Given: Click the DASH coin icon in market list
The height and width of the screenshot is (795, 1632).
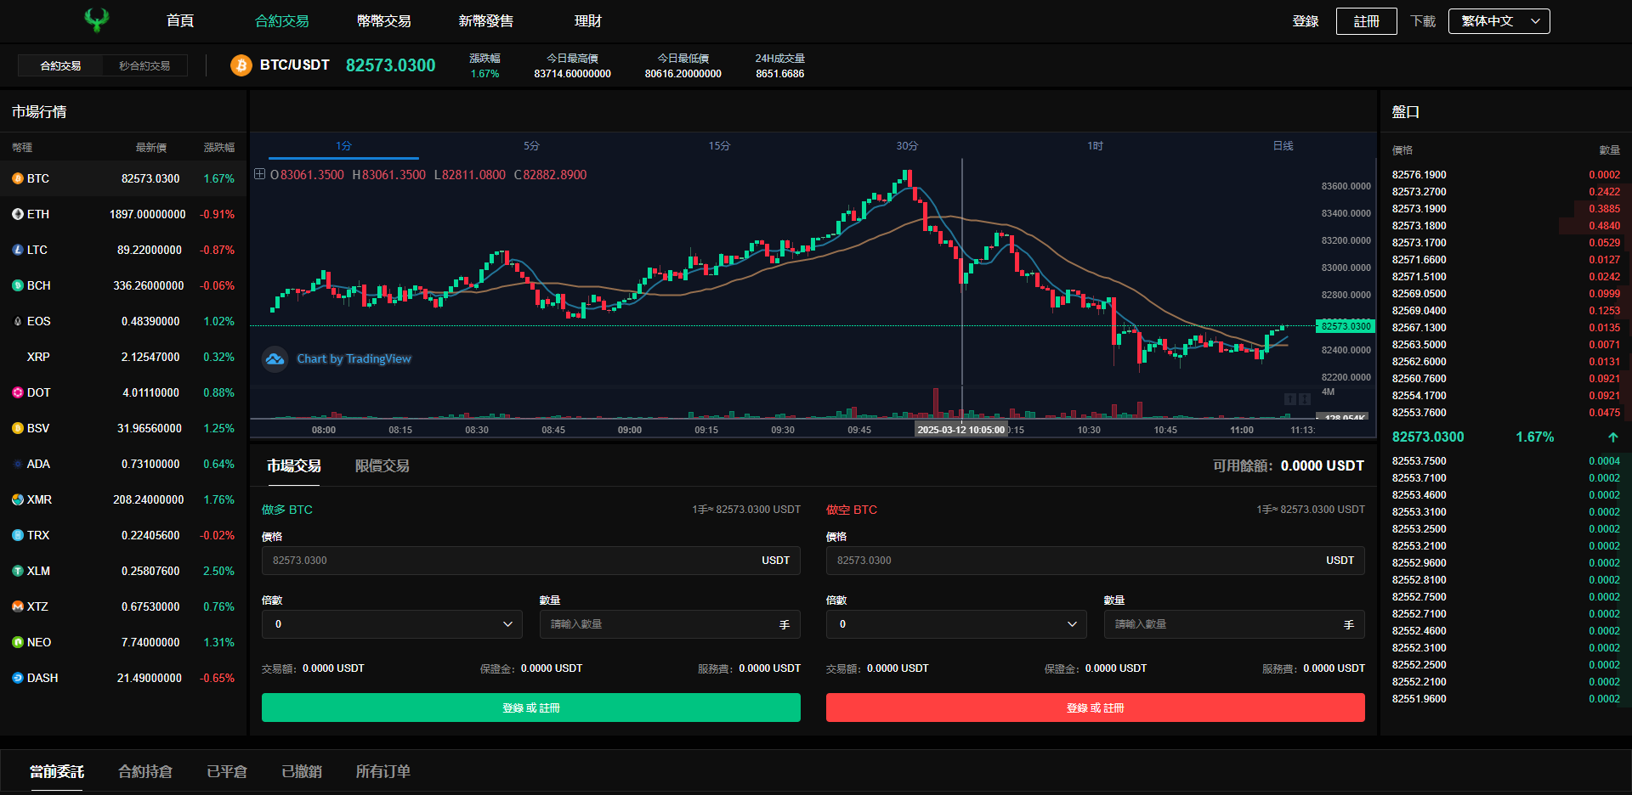Looking at the screenshot, I should pyautogui.click(x=18, y=678).
